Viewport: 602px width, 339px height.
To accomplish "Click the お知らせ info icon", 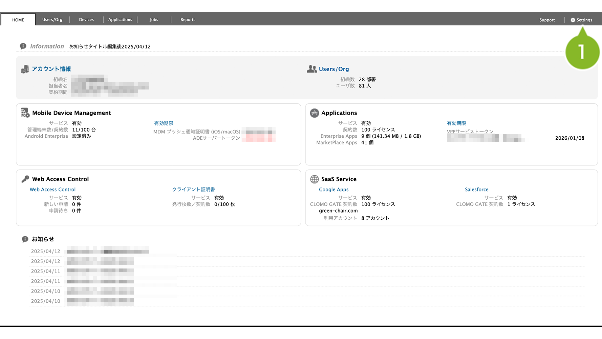I will (25, 239).
